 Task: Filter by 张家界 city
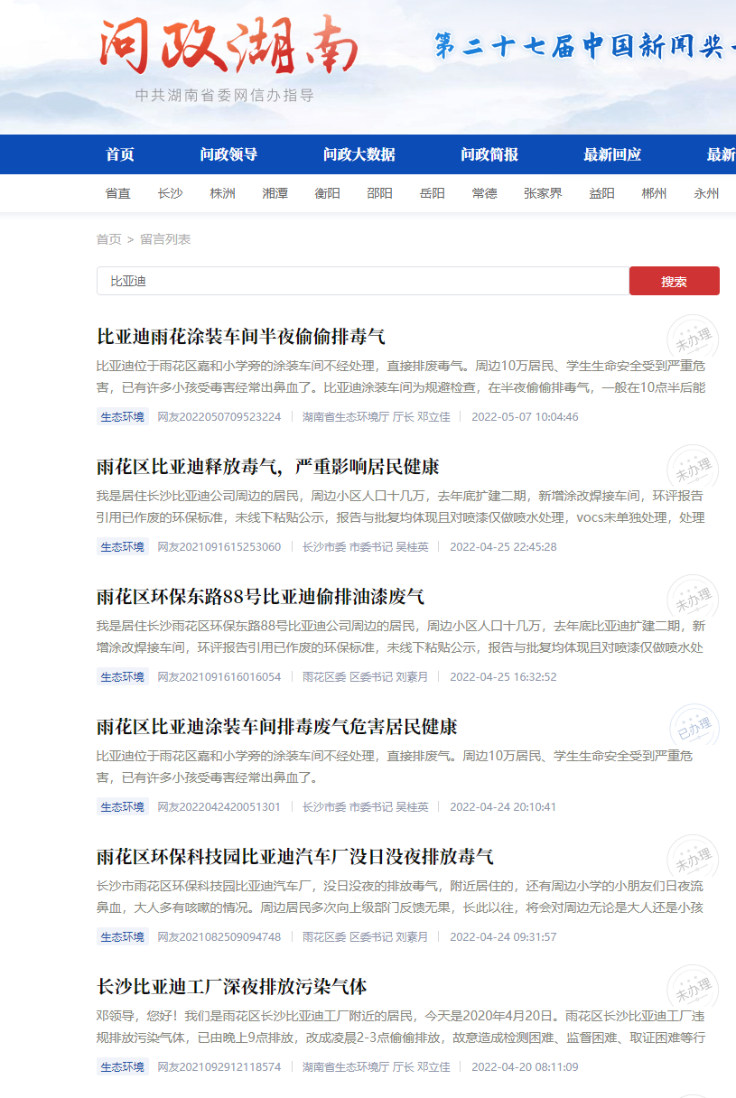(543, 193)
